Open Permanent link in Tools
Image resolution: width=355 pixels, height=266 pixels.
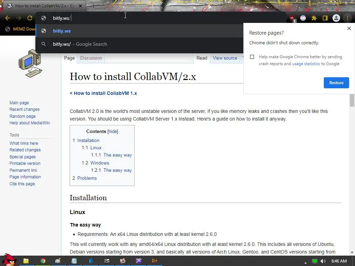(23, 170)
